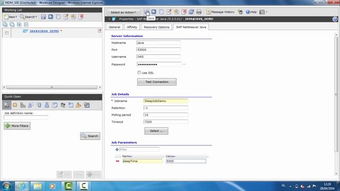Select the yellow gear icon in Quick Open
The width and height of the screenshot is (340, 191).
click(15, 105)
